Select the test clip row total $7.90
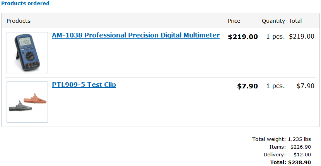The height and width of the screenshot is (166, 321). pos(306,86)
